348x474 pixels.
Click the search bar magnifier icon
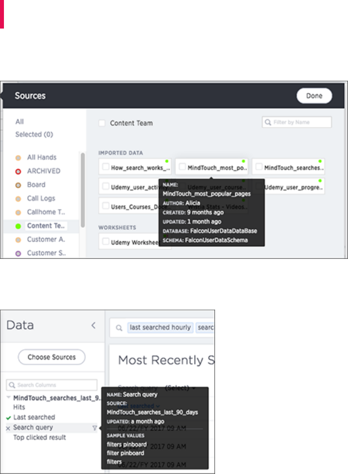coord(119,328)
